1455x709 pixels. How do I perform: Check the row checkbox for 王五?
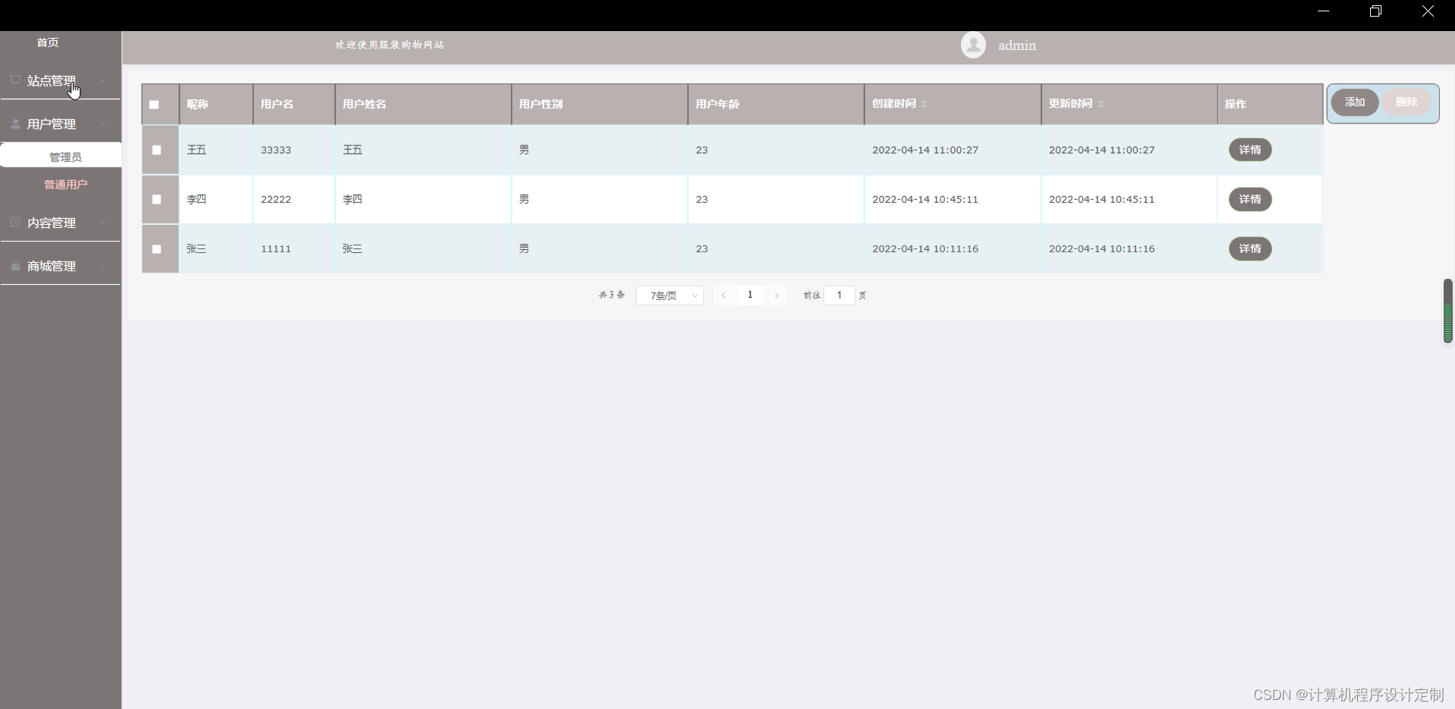157,150
